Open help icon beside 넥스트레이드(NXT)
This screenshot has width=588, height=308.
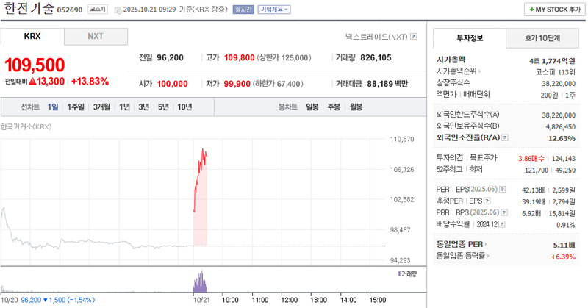click(x=413, y=36)
